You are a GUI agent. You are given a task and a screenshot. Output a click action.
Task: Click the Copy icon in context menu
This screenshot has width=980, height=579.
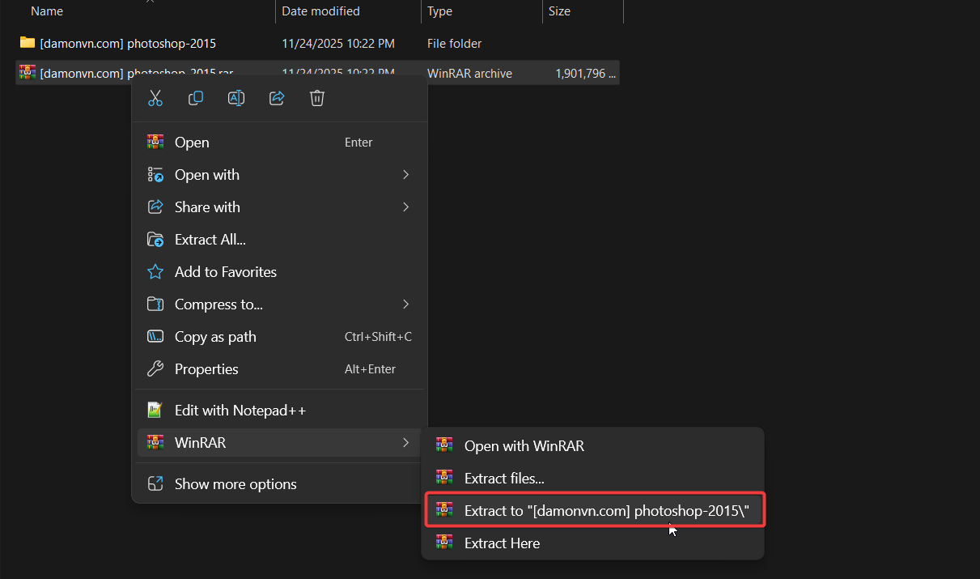pyautogui.click(x=196, y=98)
